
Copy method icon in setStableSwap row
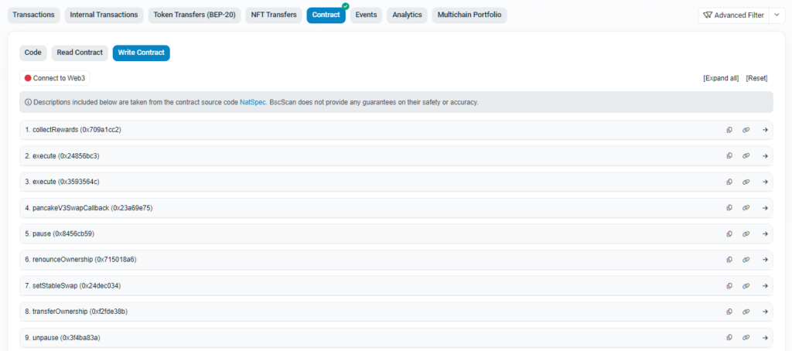coord(729,286)
